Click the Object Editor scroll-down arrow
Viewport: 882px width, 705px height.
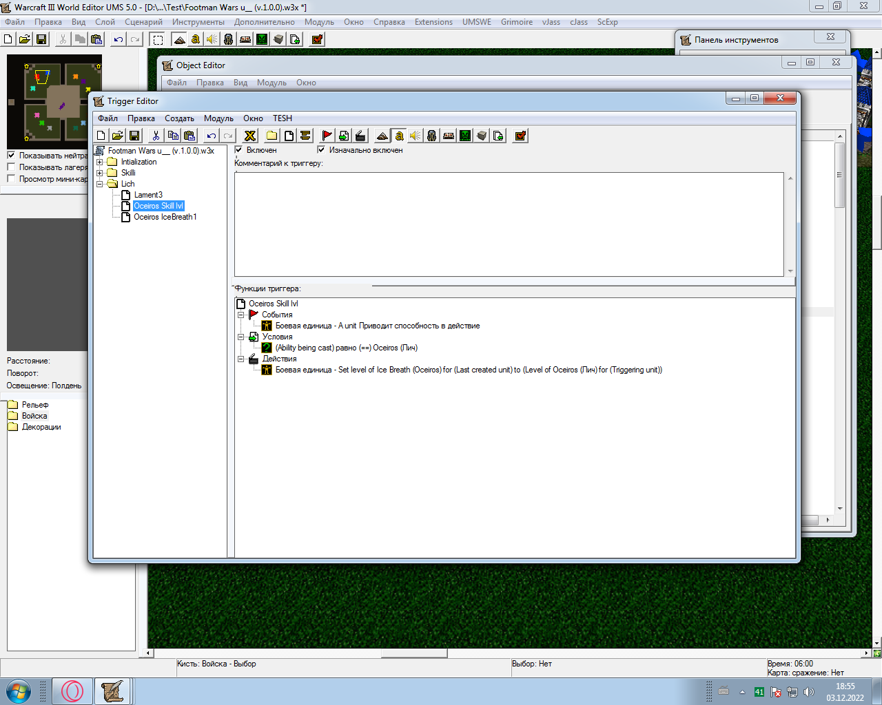pyautogui.click(x=839, y=509)
